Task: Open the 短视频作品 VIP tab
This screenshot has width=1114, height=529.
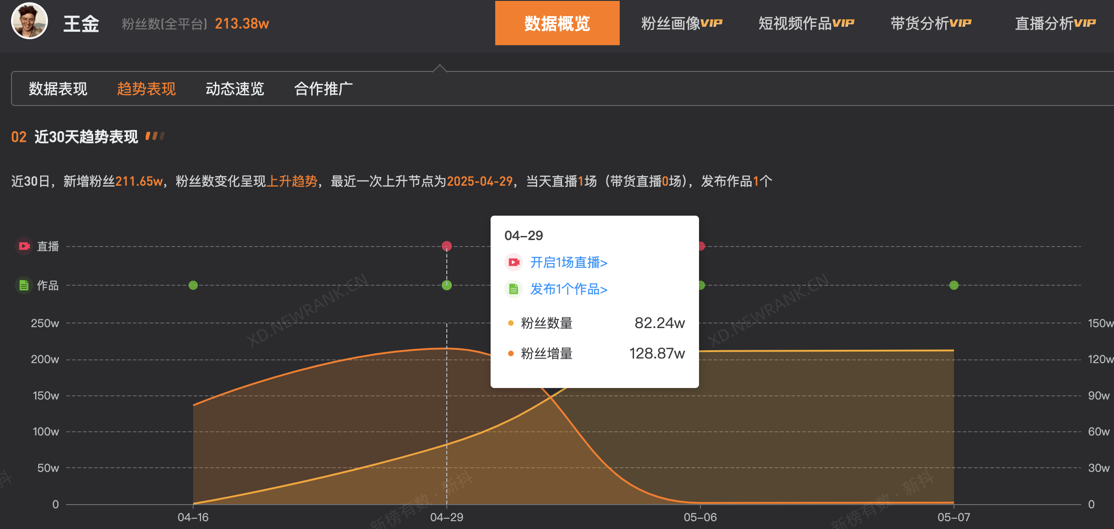Action: coord(806,23)
